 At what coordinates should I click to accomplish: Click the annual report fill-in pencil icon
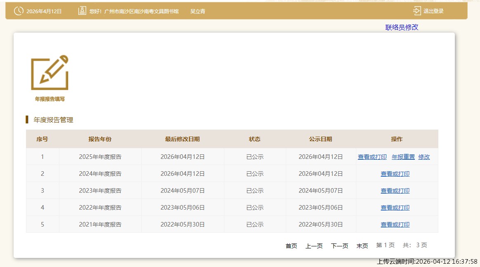click(x=49, y=73)
